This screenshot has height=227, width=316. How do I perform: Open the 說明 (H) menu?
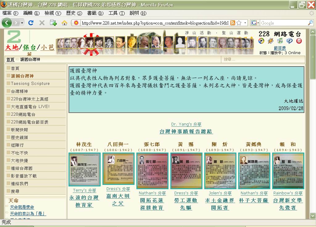point(138,13)
